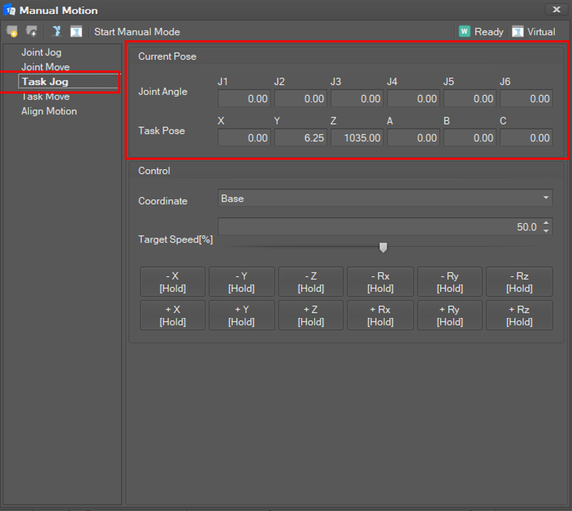Click the second toolbar icon with white badge
572x511 pixels.
pos(32,32)
